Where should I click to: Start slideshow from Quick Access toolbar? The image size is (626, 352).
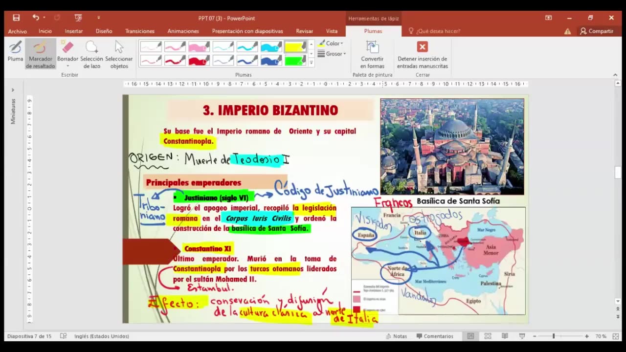(78, 18)
